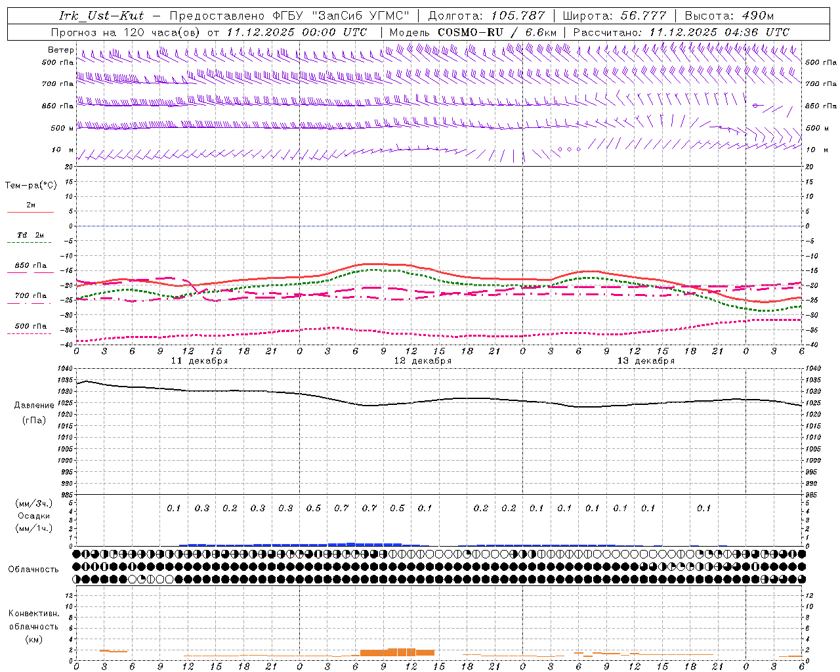Screen dimensions: 840x672
Task: Select the Давление pressure panel label
Action: [x=34, y=406]
